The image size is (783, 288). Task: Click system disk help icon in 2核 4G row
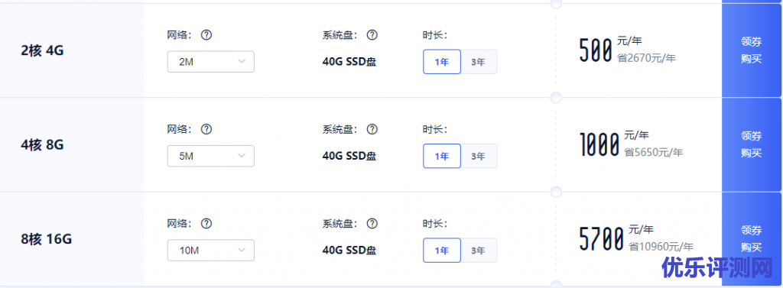[x=372, y=35]
